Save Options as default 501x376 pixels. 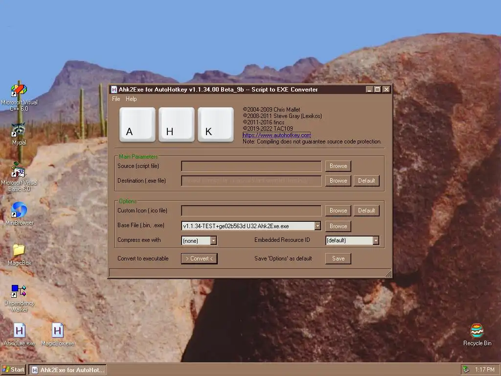[338, 258]
